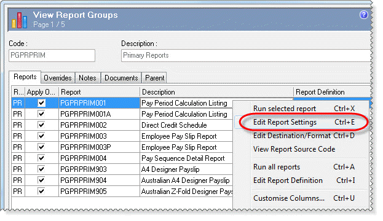Toggle Apply Overrides checkbox for PGPRPRIM001

[42, 103]
